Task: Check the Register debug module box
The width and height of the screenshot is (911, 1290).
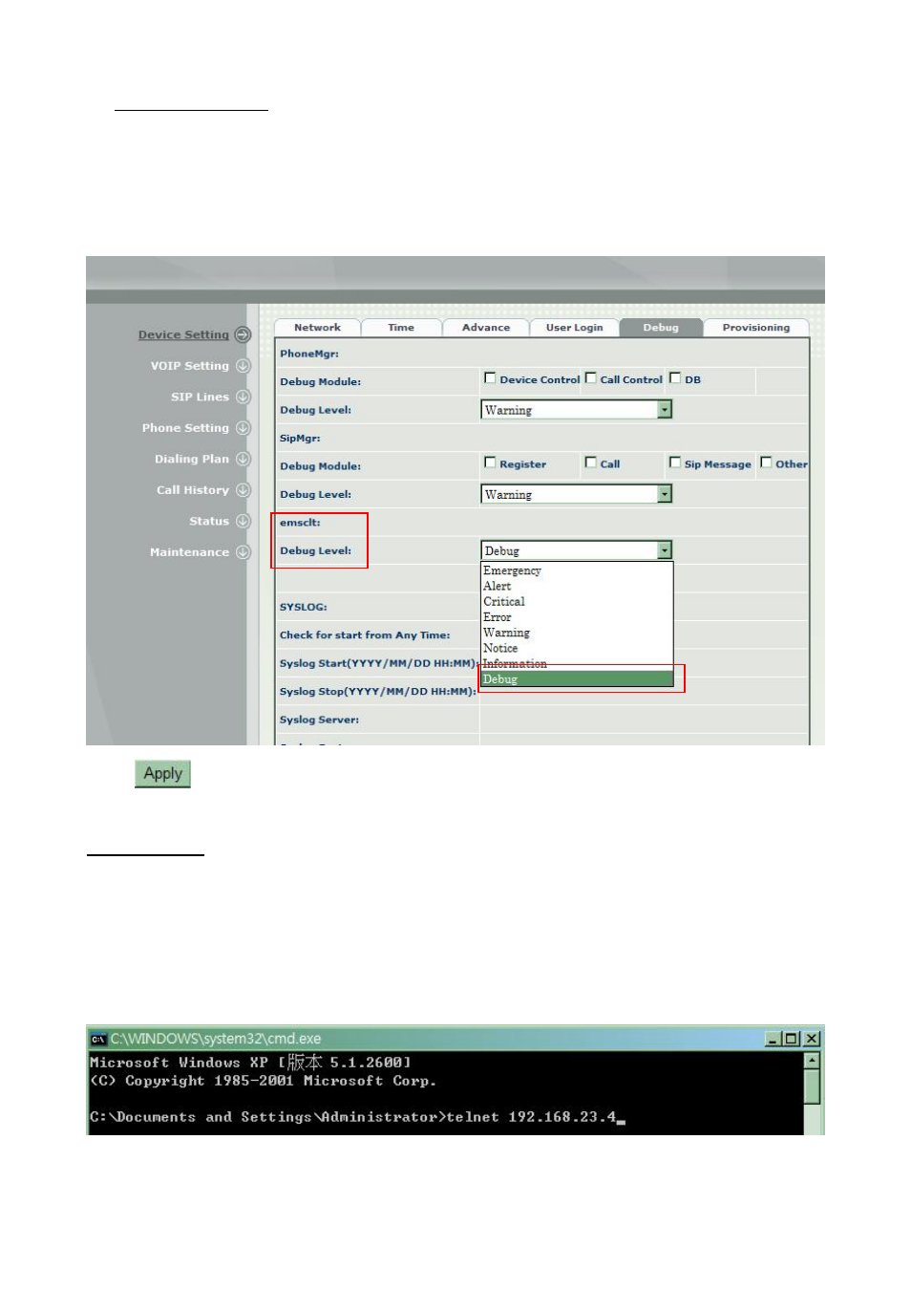Action: (490, 462)
